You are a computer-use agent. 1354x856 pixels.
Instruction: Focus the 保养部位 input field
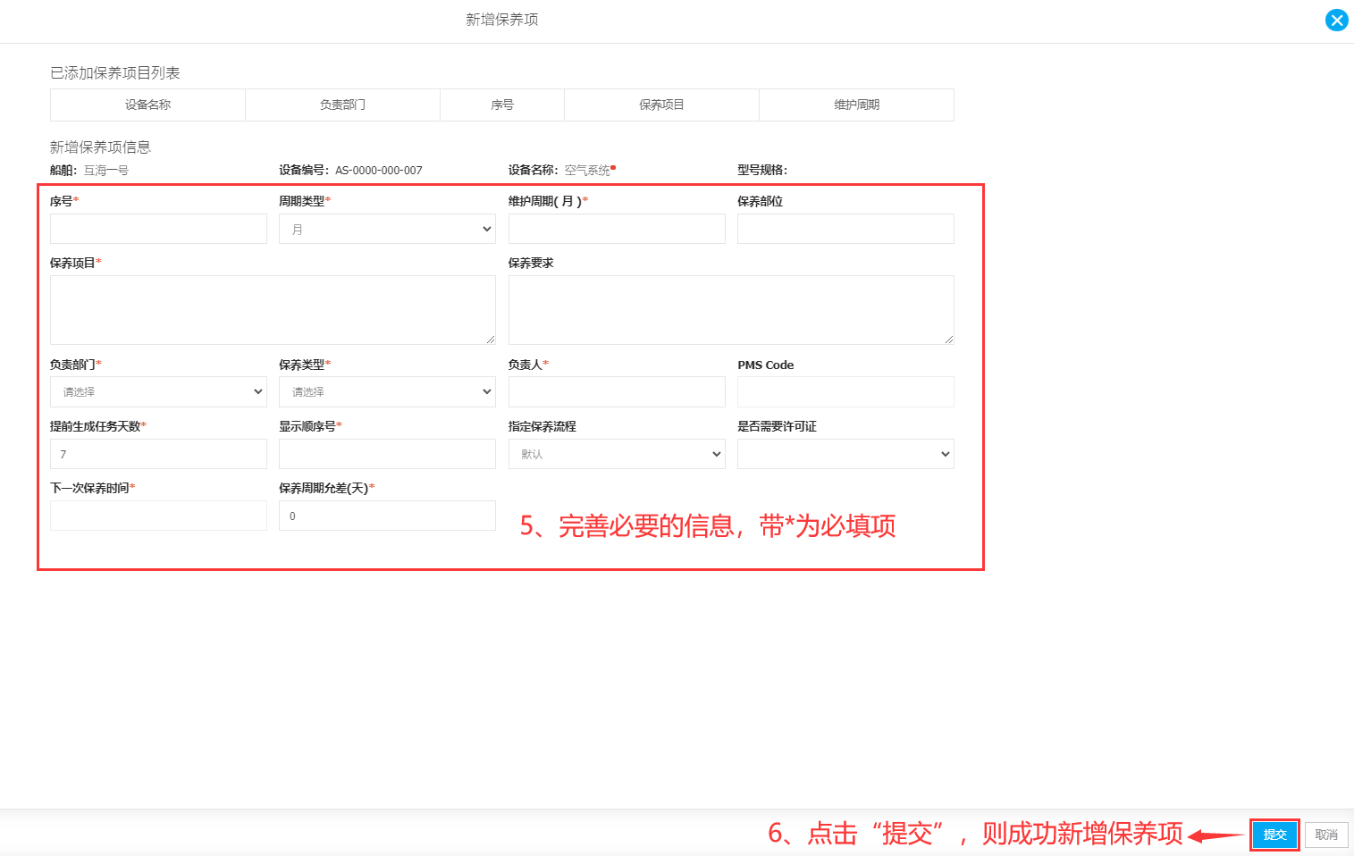click(x=845, y=229)
